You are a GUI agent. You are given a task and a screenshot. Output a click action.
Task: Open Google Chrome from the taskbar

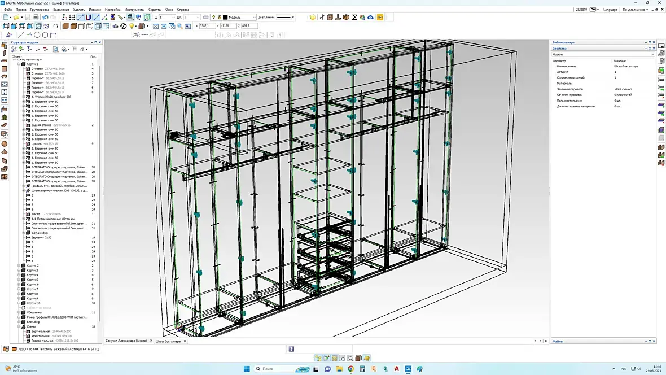(351, 369)
